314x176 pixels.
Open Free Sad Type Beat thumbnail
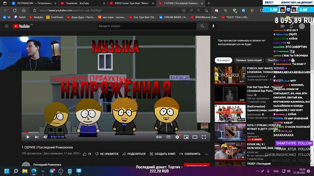[230, 94]
